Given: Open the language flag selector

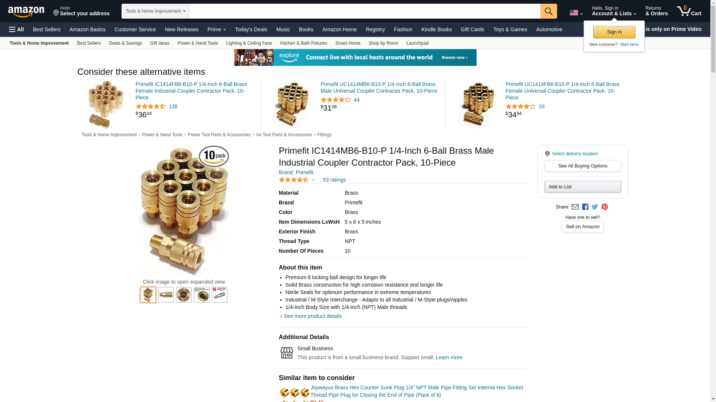Looking at the screenshot, I should pos(576,13).
